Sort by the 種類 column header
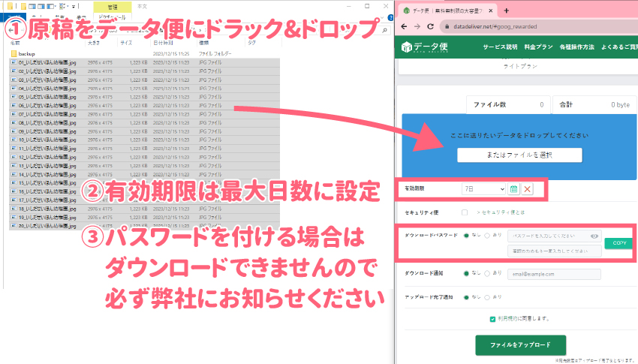638x364 pixels. [204, 43]
